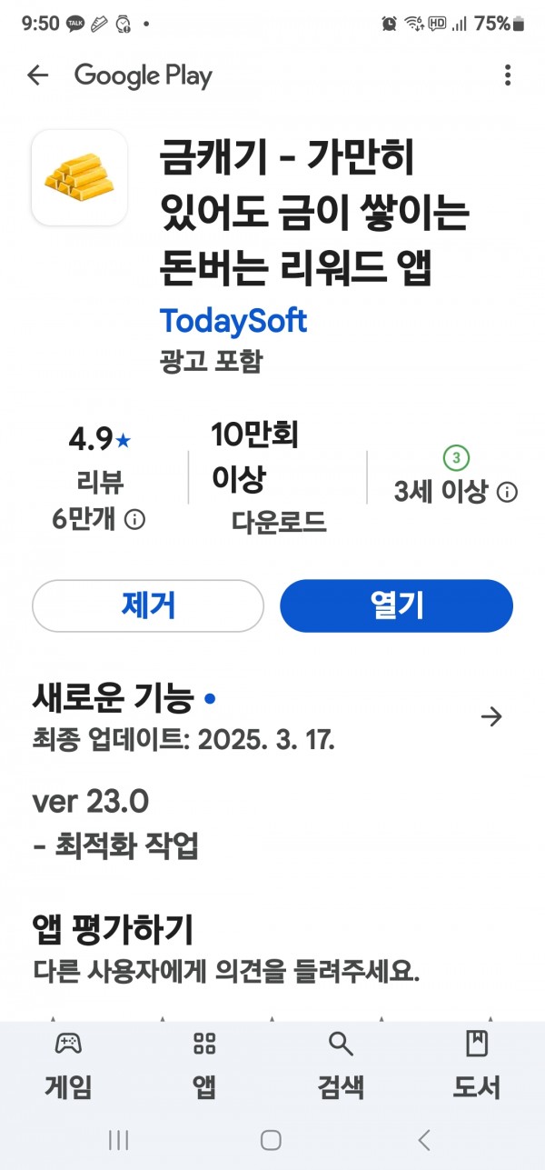Tap the back arrow next to Google Play
The height and width of the screenshot is (1170, 545).
(37, 75)
